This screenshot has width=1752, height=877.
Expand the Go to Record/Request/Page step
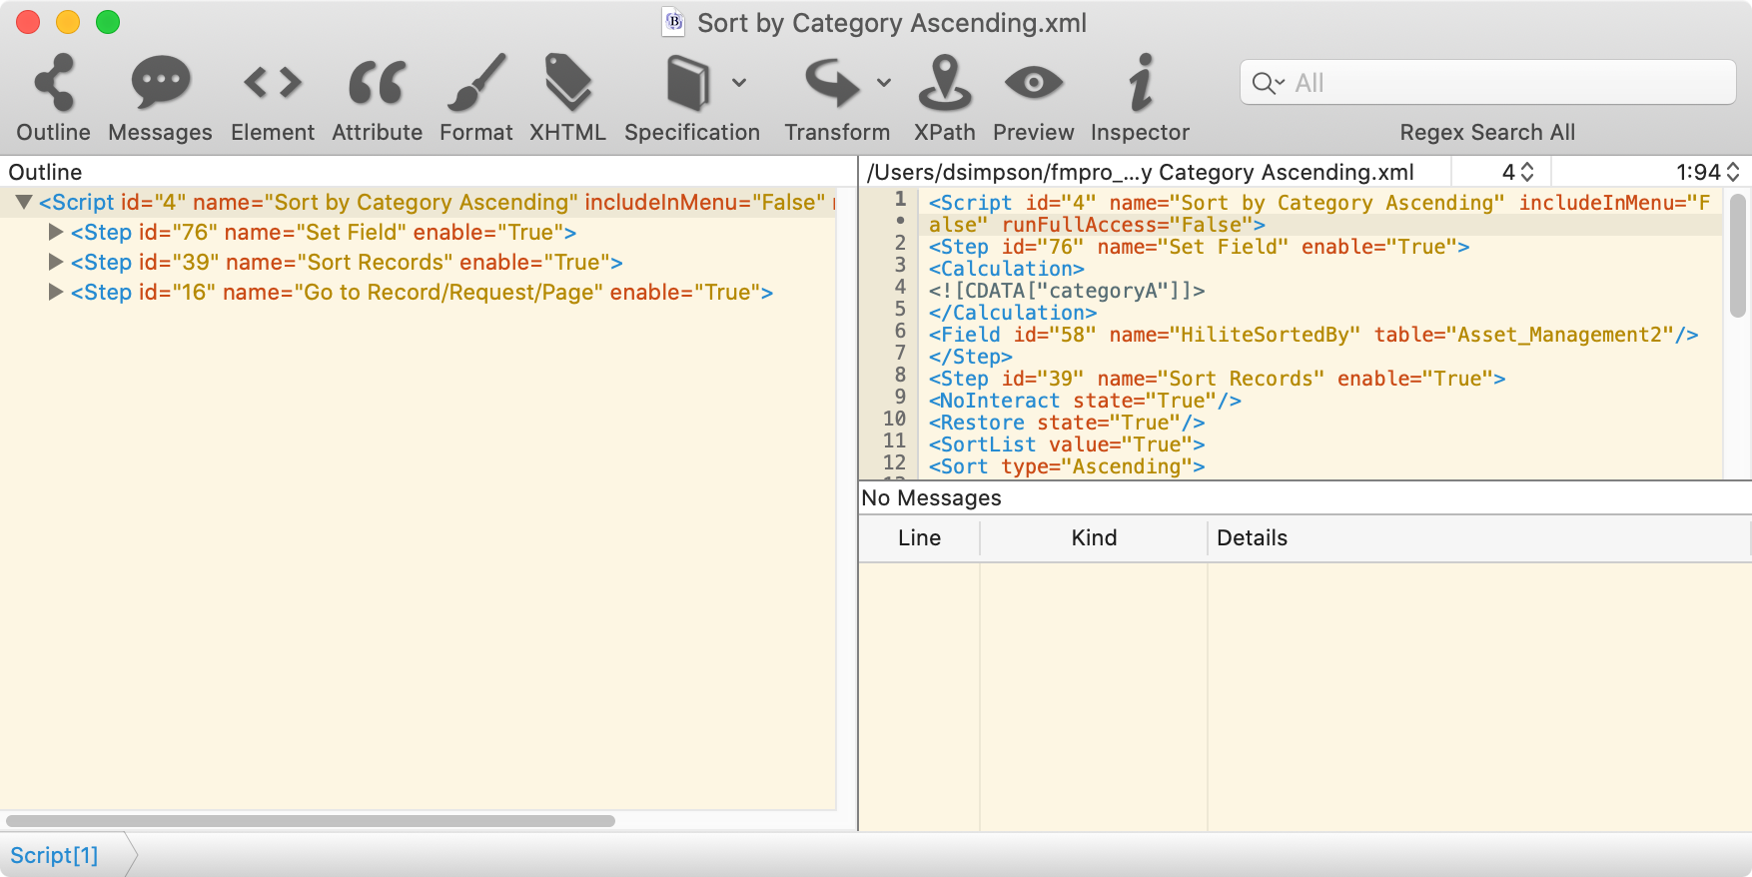click(x=56, y=293)
